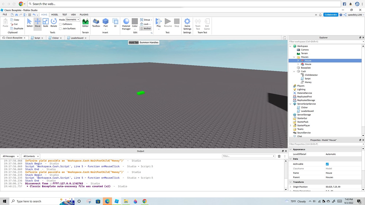This screenshot has height=205, width=365.
Task: Enable the Collisions checkbox
Action: pyautogui.click(x=61, y=24)
